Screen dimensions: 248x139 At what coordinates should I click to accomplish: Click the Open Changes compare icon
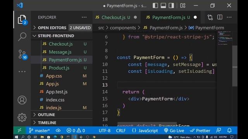pos(210,17)
